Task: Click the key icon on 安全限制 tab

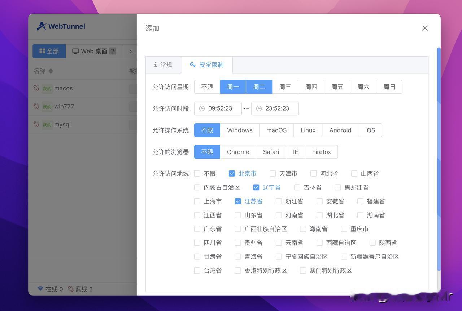Action: pos(192,65)
